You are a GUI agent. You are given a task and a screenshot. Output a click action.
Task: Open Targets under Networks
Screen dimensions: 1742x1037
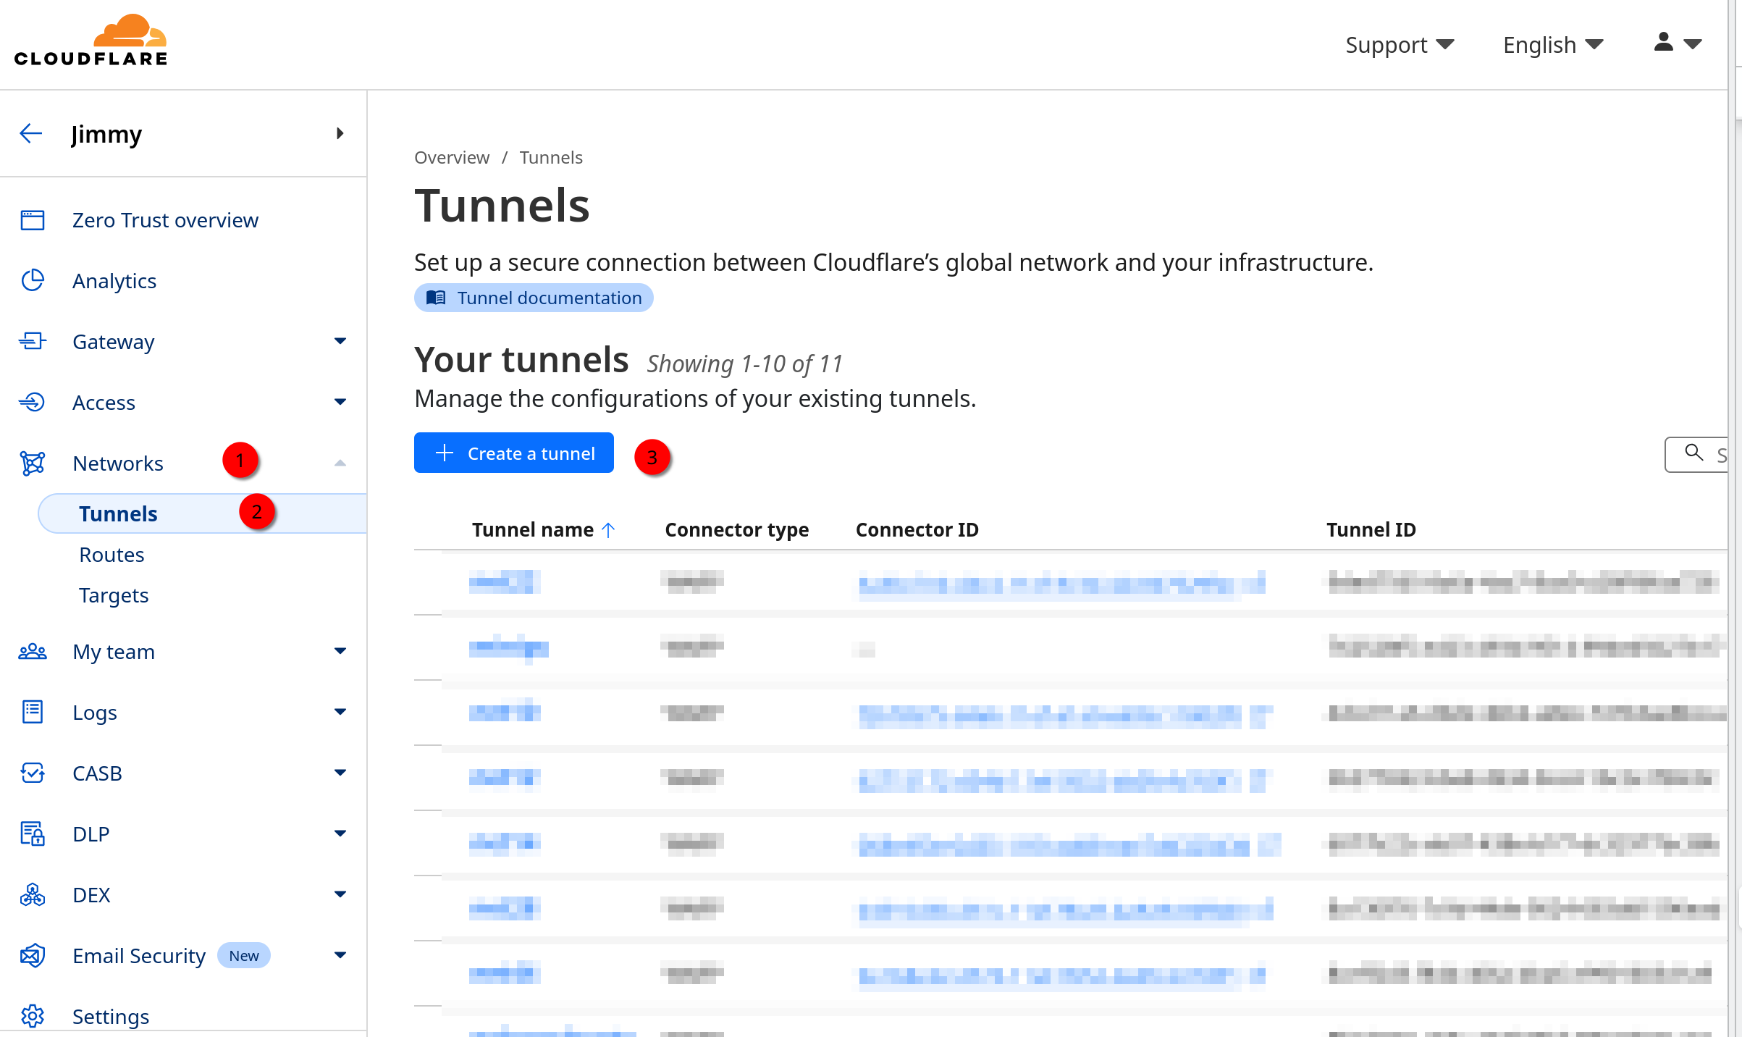point(114,595)
